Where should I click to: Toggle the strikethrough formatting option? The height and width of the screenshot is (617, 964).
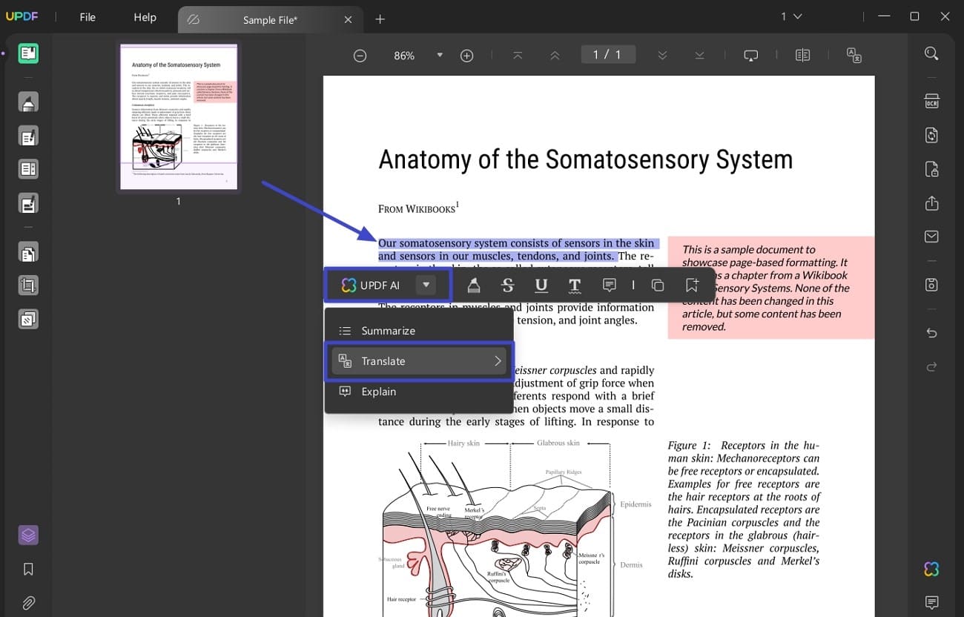[x=507, y=285]
